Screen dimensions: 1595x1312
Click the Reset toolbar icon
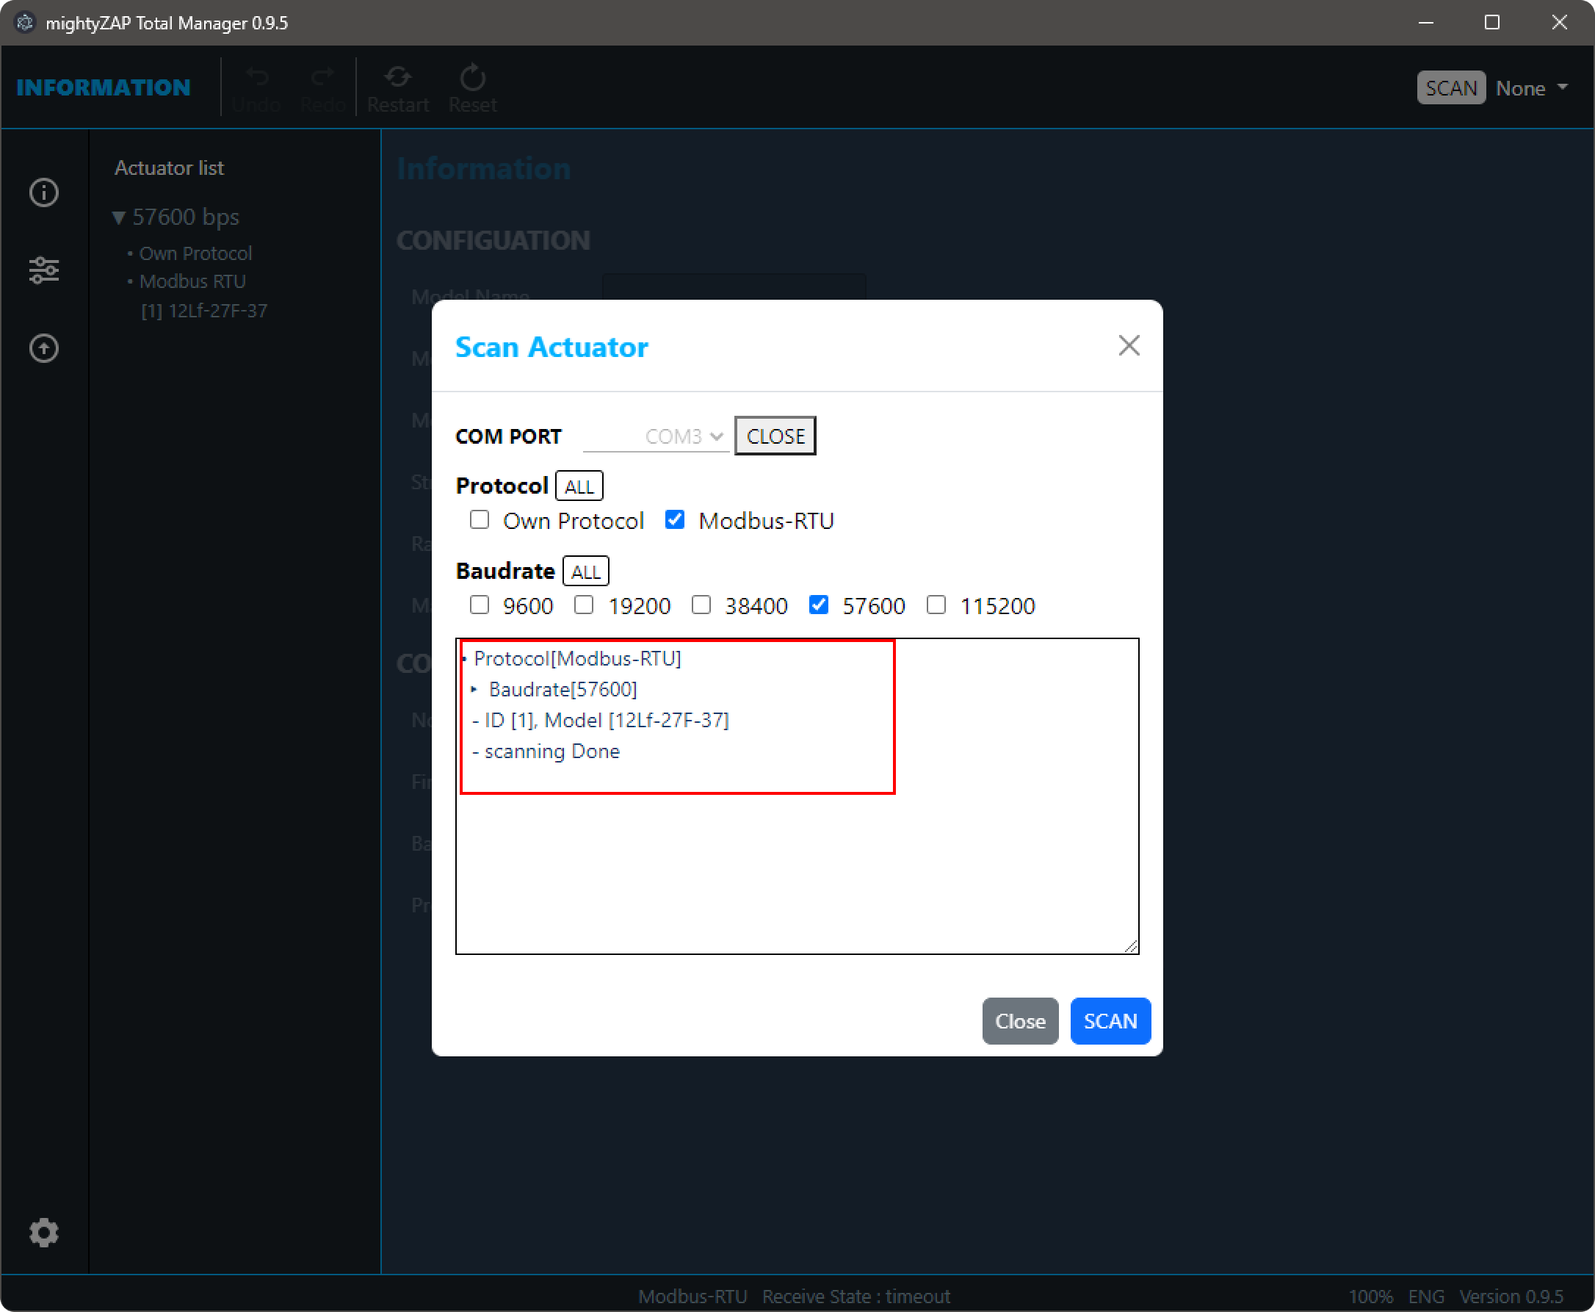(x=472, y=87)
